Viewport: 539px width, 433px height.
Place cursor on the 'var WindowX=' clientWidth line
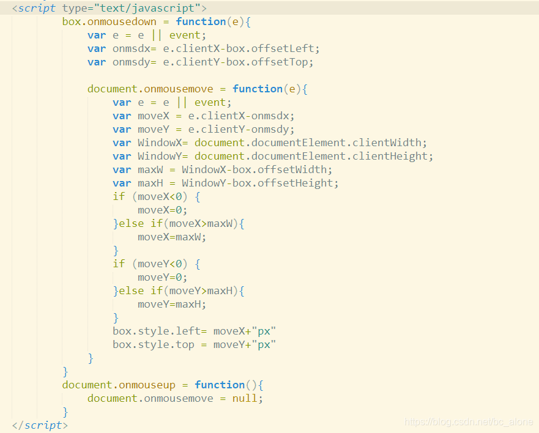[270, 142]
